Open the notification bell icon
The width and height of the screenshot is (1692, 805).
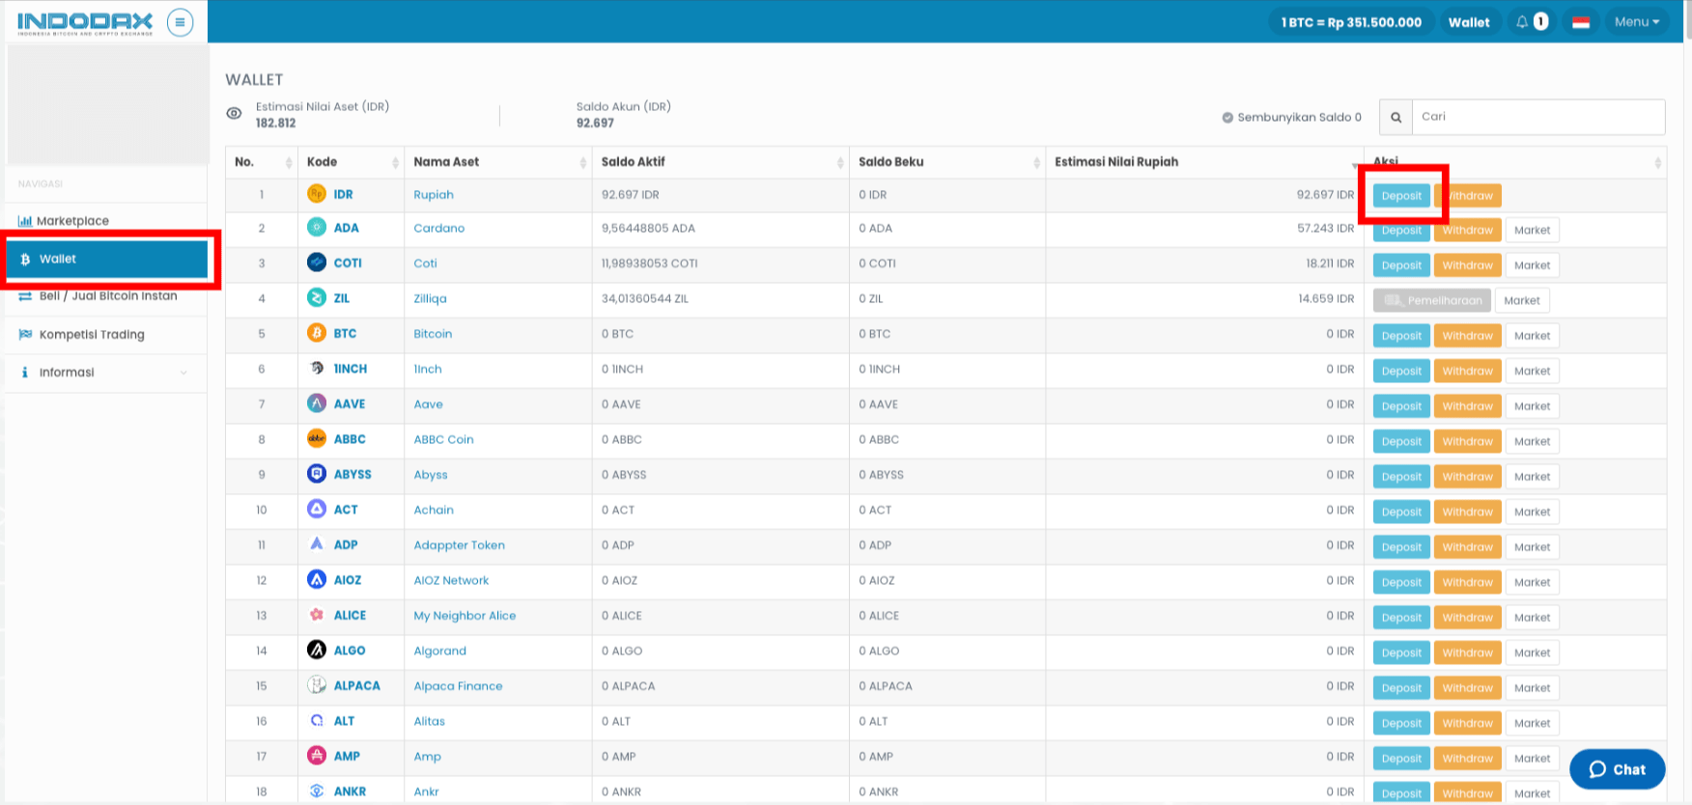tap(1522, 22)
